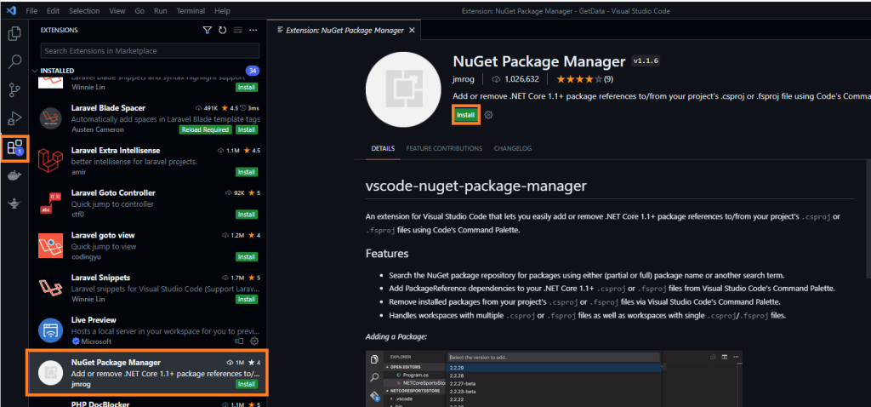Screen dimensions: 871x407
Task: Click Laravel Blade Spacer extension icon
Action: click(52, 118)
